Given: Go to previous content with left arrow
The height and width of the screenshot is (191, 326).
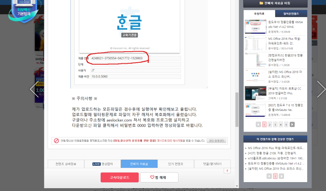Looking at the screenshot, I should pos(34,89).
